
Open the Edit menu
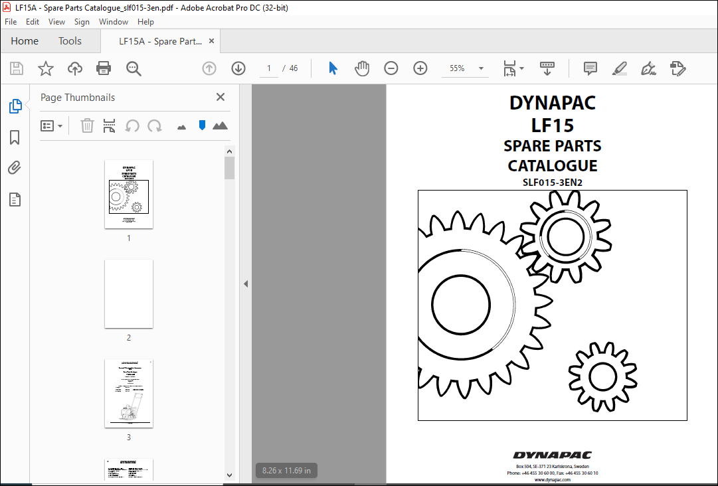point(32,22)
